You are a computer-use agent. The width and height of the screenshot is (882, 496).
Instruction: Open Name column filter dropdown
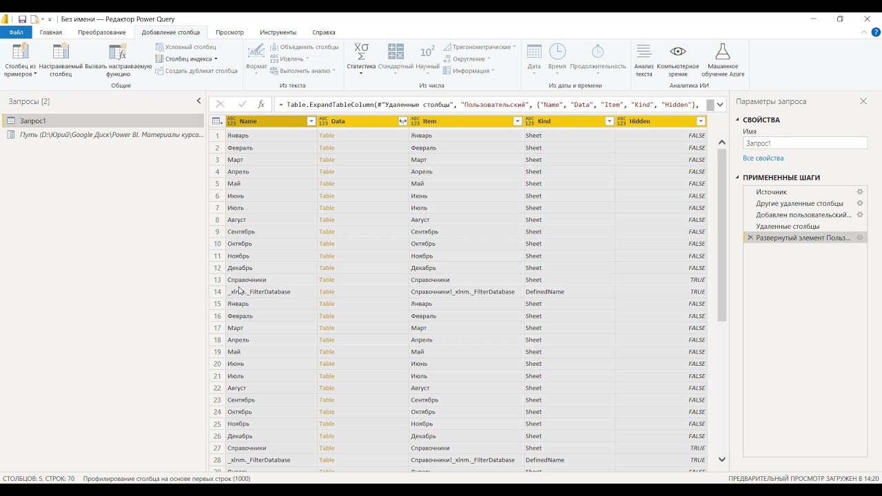pyautogui.click(x=311, y=121)
